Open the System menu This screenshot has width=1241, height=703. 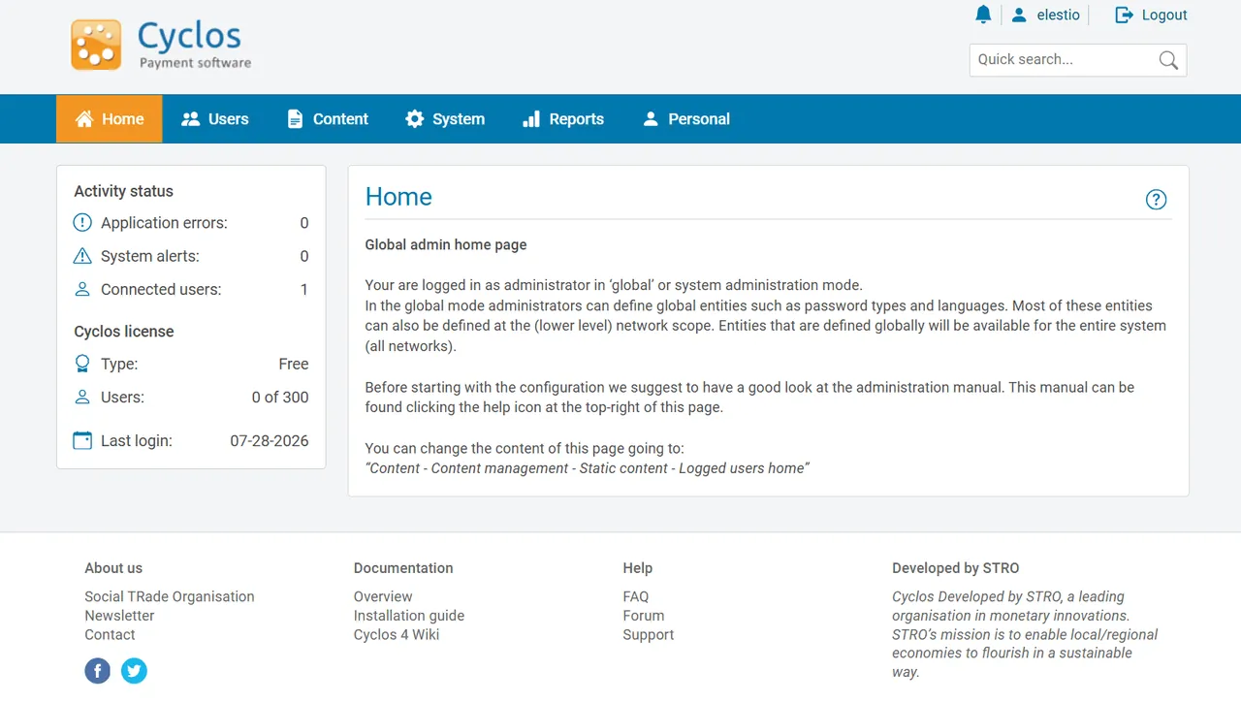click(x=445, y=119)
